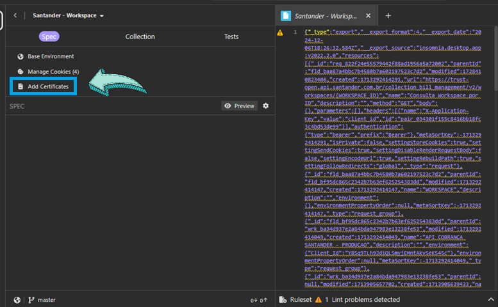
Task: Switch to the Spec tab
Action: [49, 36]
